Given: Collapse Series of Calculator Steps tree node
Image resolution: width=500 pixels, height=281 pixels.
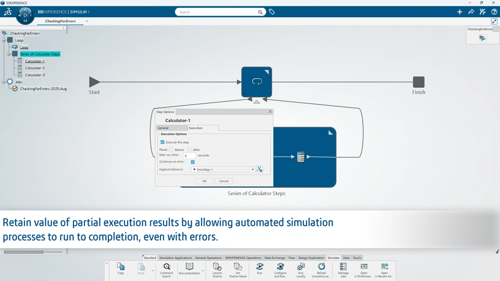Looking at the screenshot, I should [x=9, y=54].
